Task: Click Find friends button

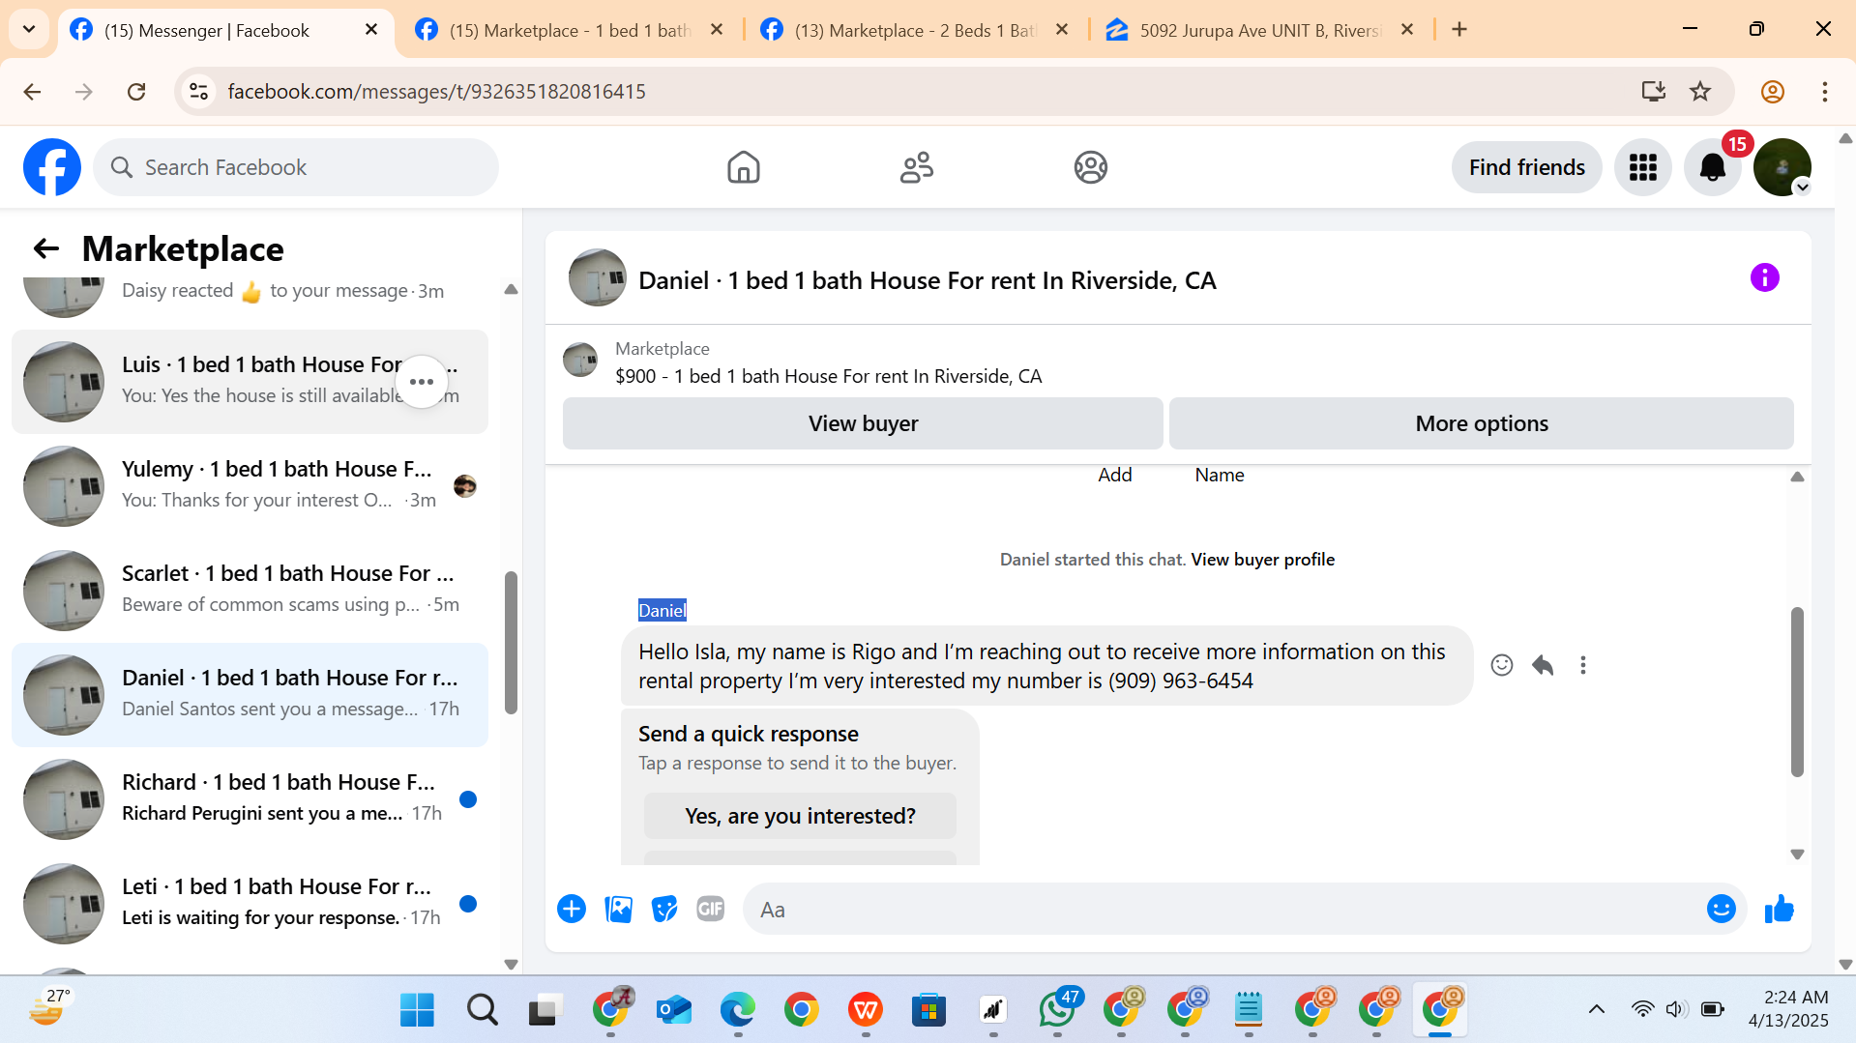Action: tap(1526, 167)
